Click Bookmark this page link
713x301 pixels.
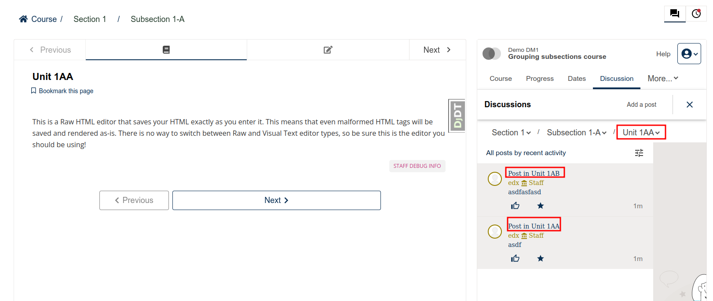tap(66, 91)
